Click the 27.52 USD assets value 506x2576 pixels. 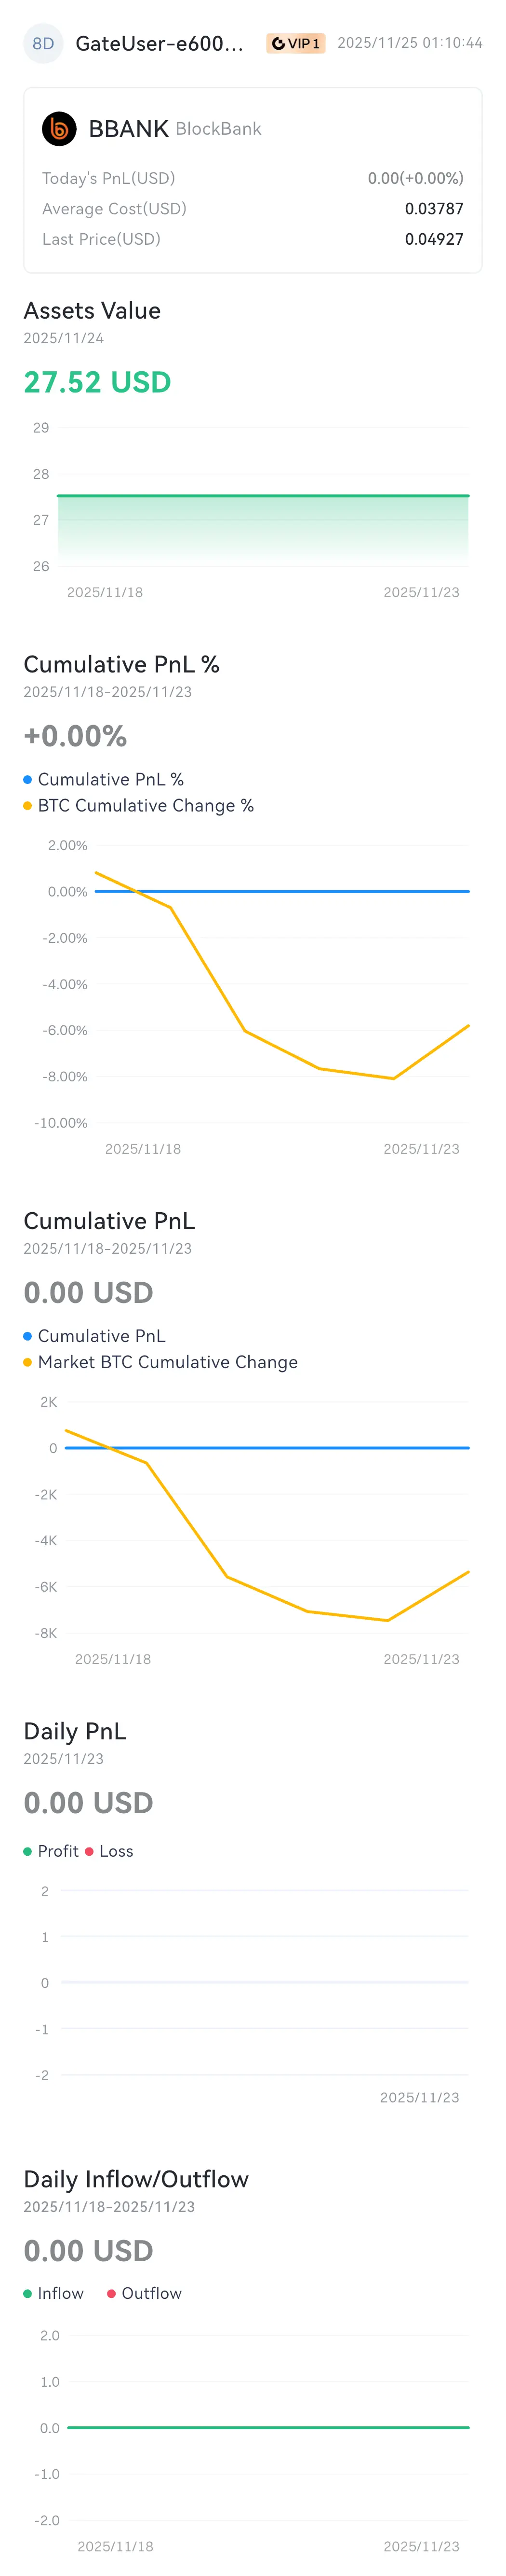pyautogui.click(x=98, y=382)
